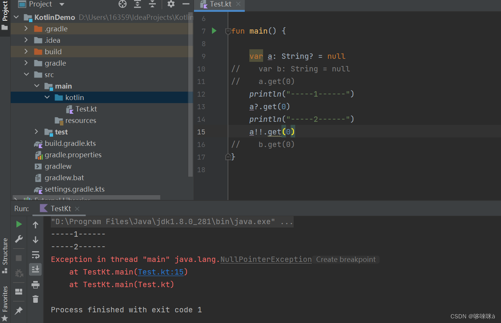Click the NullPointerException link in console
This screenshot has height=323, width=501.
(x=266, y=260)
